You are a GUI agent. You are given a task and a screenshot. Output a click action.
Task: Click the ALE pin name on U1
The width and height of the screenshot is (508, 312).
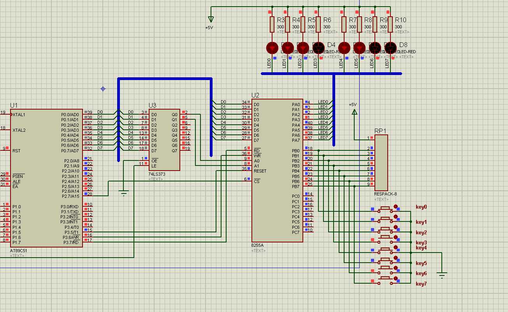click(x=16, y=181)
